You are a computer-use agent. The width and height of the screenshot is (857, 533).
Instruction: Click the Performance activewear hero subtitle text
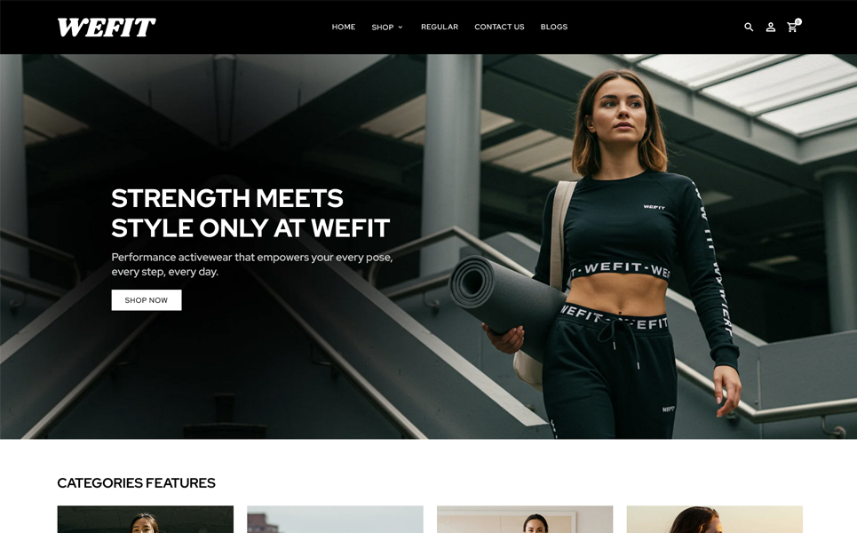pyautogui.click(x=252, y=264)
